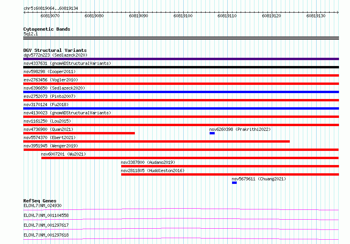Click the Cytogenetic Bands track title

(x=47, y=29)
